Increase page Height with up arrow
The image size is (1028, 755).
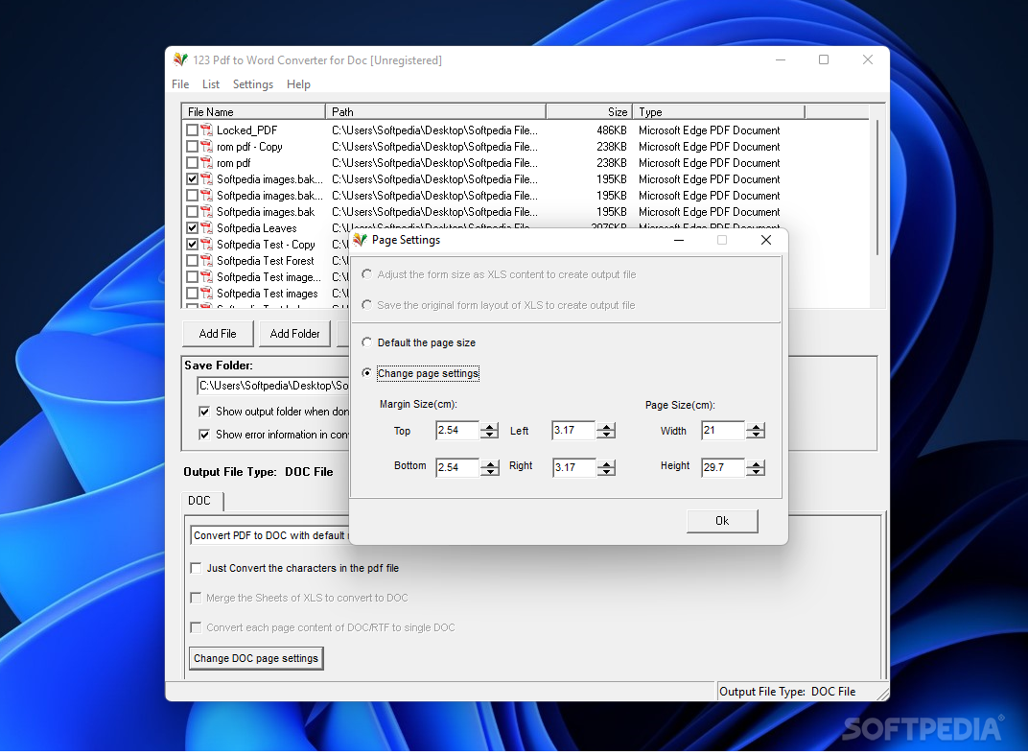756,463
